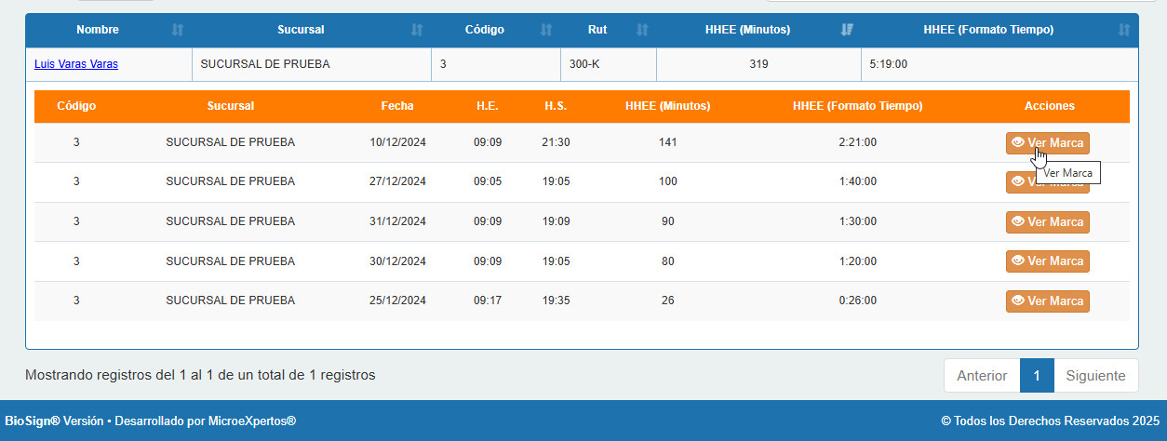
Task: Click the 90 minutes value
Action: tap(667, 221)
